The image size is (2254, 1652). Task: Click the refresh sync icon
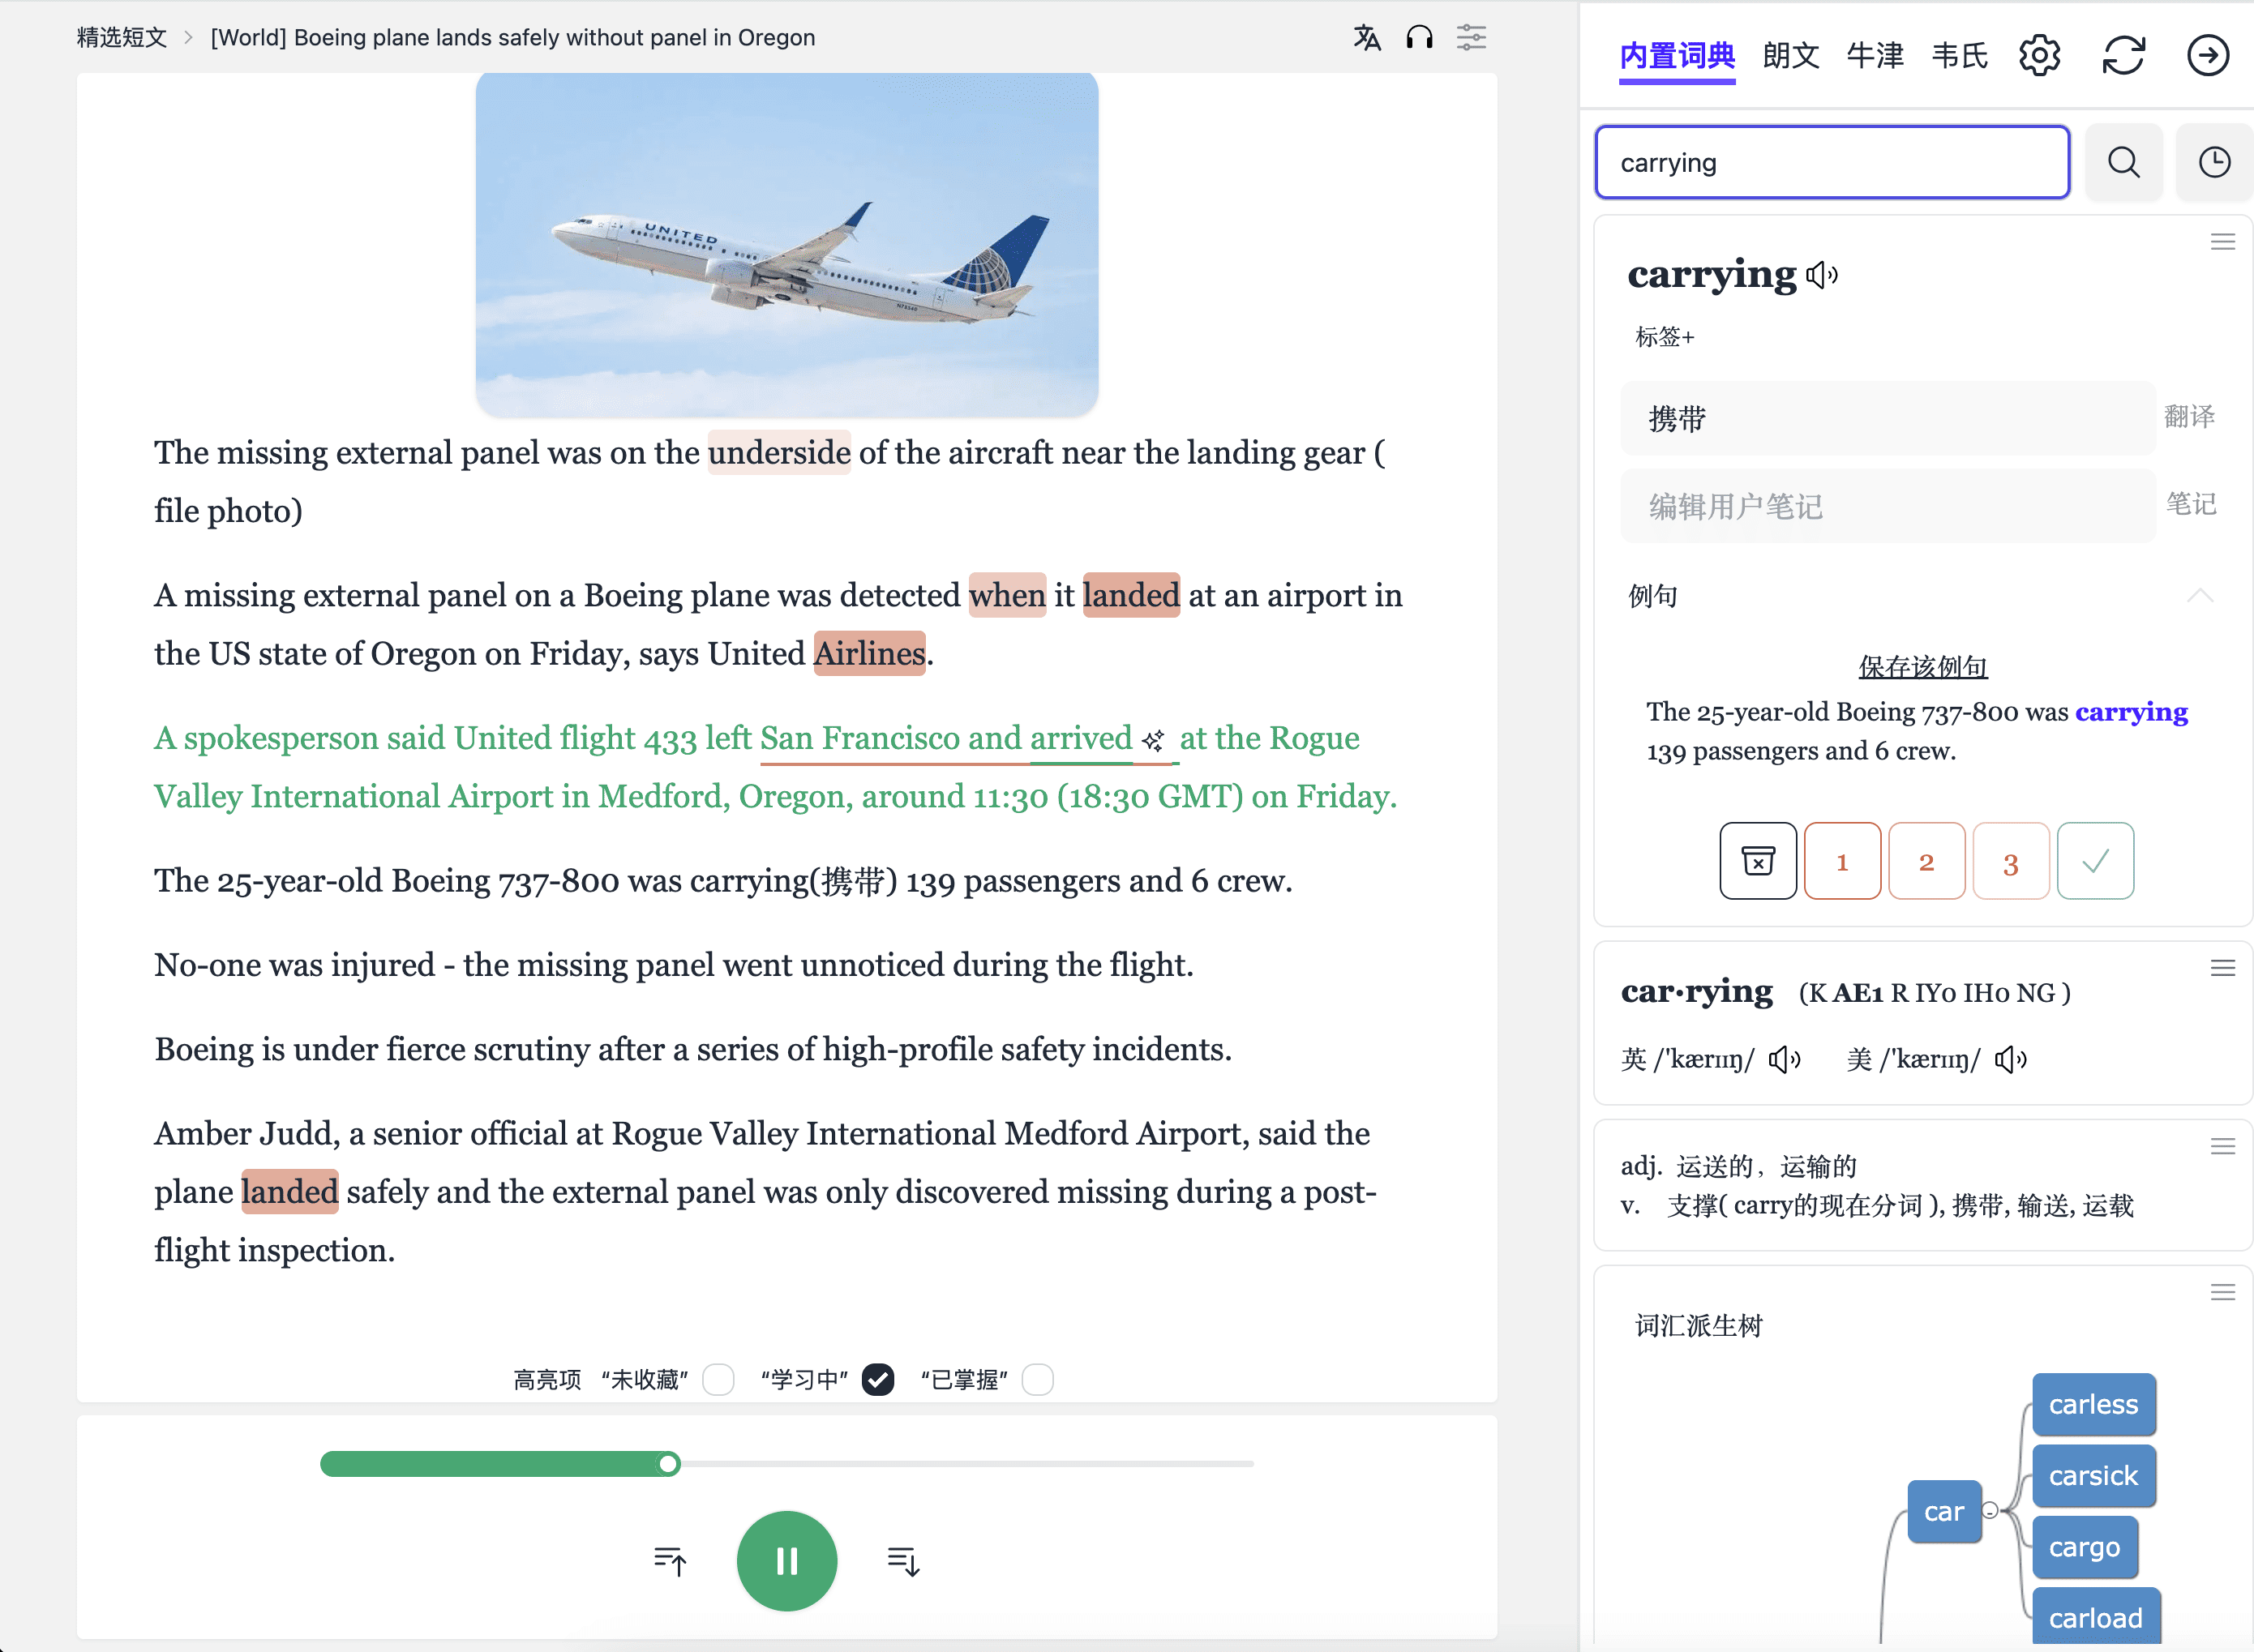coord(2123,56)
